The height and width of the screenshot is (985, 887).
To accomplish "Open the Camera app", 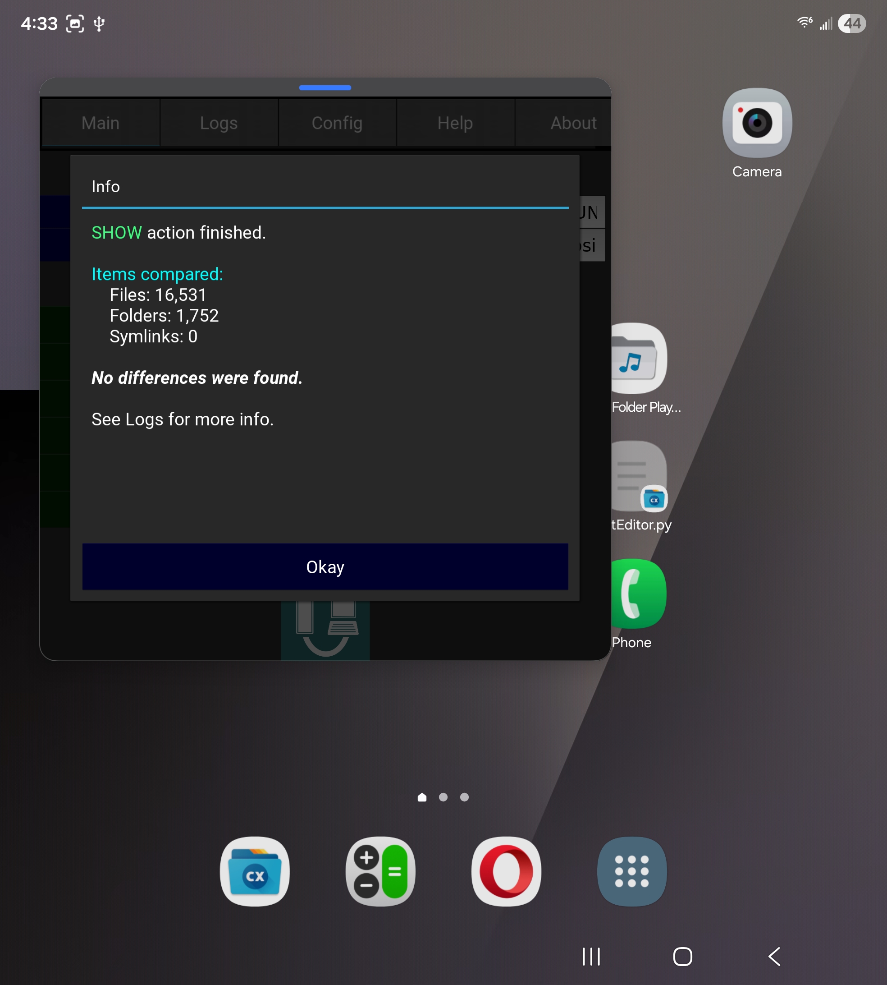I will pyautogui.click(x=756, y=123).
